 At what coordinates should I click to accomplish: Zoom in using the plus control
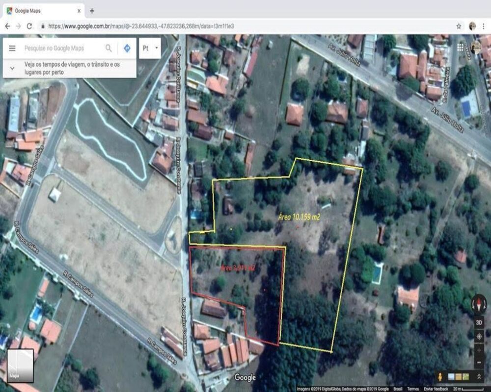tap(479, 351)
